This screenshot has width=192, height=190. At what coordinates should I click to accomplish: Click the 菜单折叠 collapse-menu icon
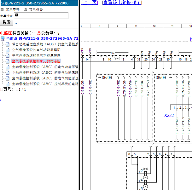(x=25, y=9)
